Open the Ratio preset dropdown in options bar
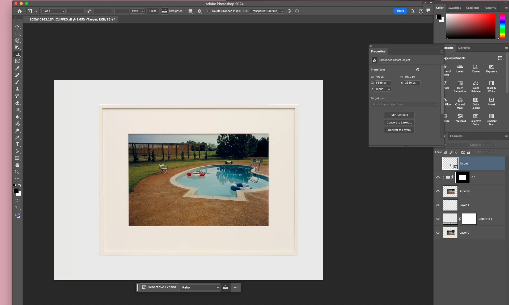Viewport: 509px width, 305px height. pos(53,11)
